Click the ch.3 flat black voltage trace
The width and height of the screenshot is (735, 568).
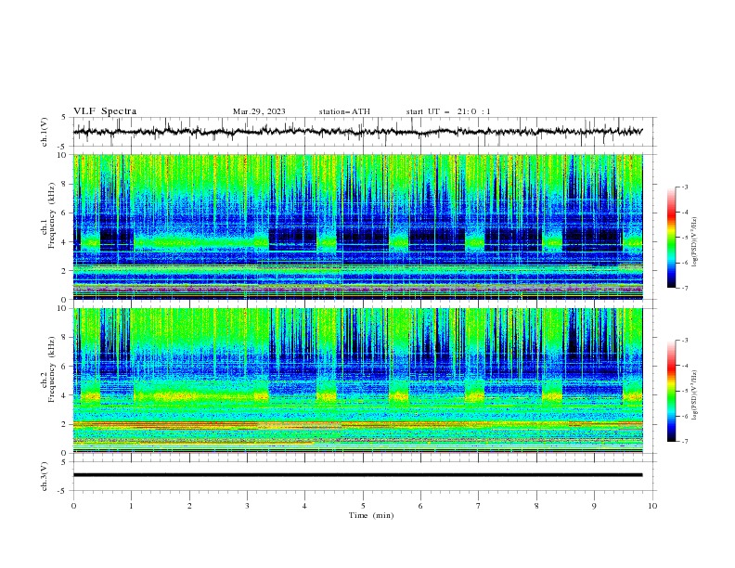[357, 475]
